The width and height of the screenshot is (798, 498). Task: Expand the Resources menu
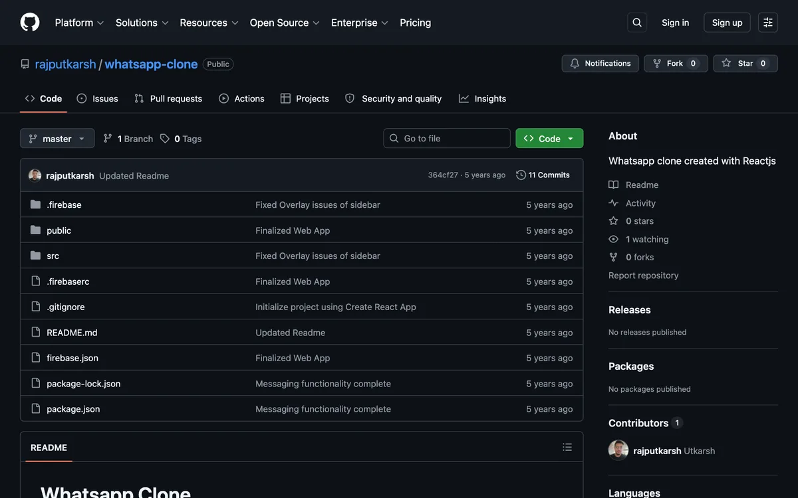(x=209, y=23)
